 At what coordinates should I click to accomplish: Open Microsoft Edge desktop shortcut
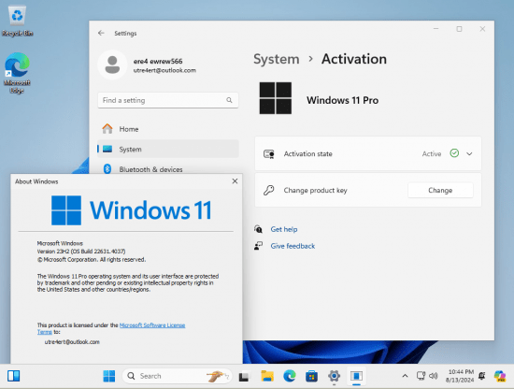tap(17, 73)
